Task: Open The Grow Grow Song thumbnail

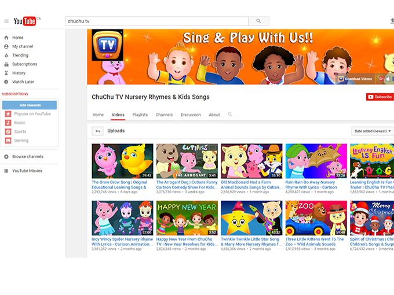Action: click(x=122, y=161)
